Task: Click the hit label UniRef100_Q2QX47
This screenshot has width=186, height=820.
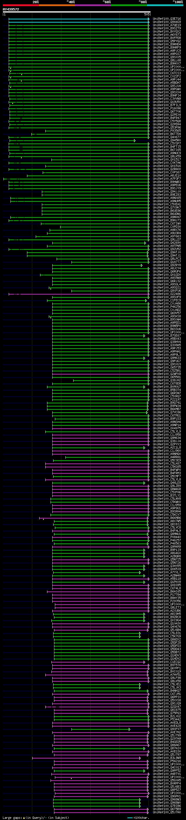Action: point(167,707)
